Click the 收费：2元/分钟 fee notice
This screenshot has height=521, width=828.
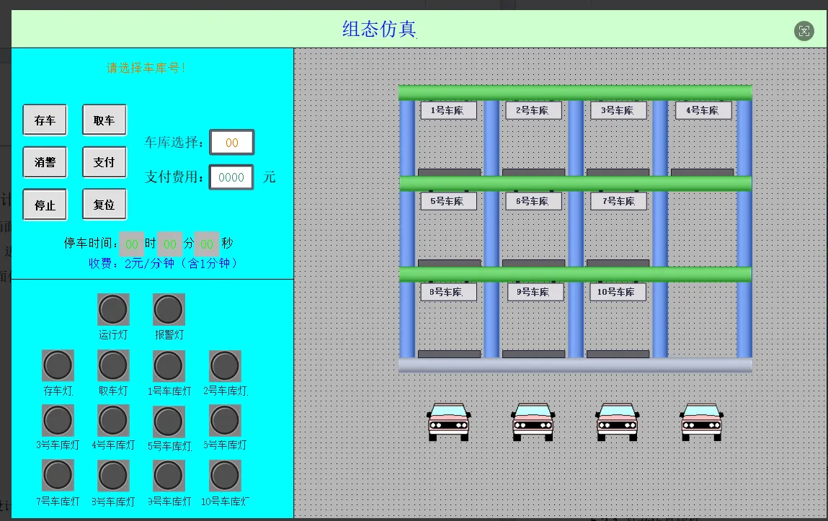pyautogui.click(x=163, y=263)
